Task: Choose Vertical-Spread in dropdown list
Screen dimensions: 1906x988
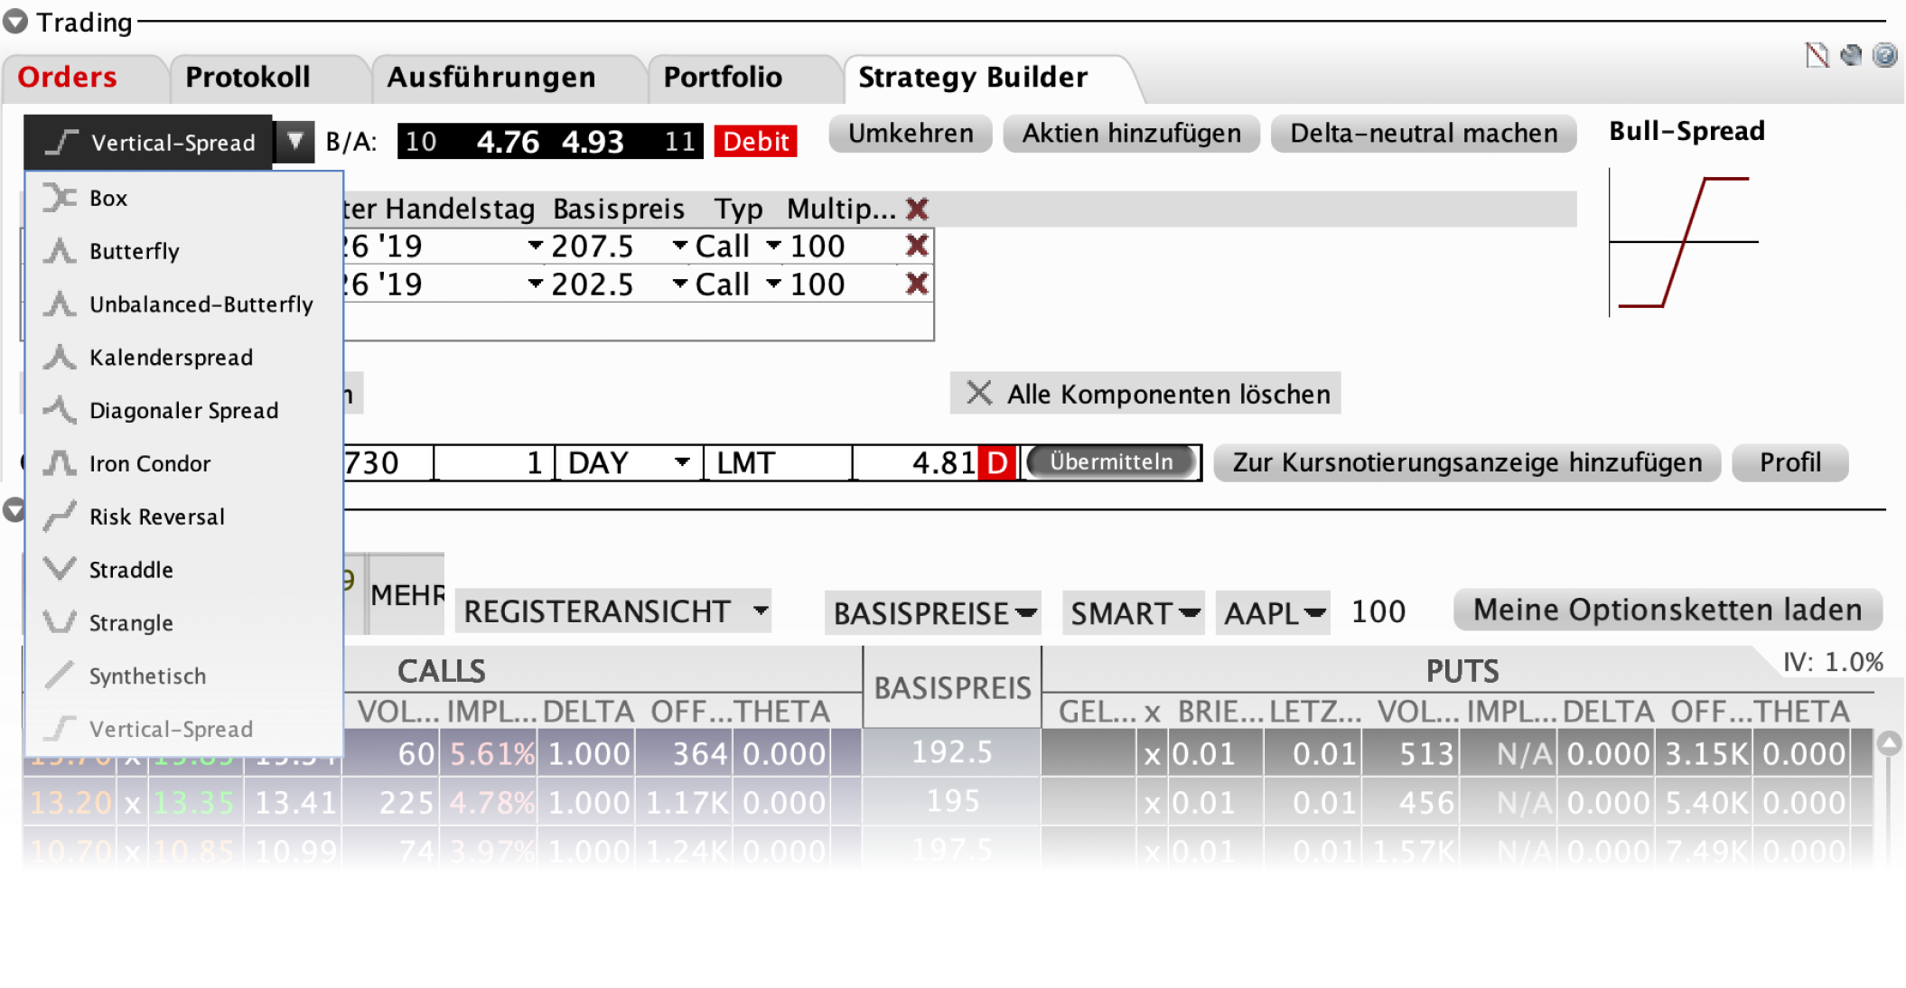Action: (x=184, y=729)
